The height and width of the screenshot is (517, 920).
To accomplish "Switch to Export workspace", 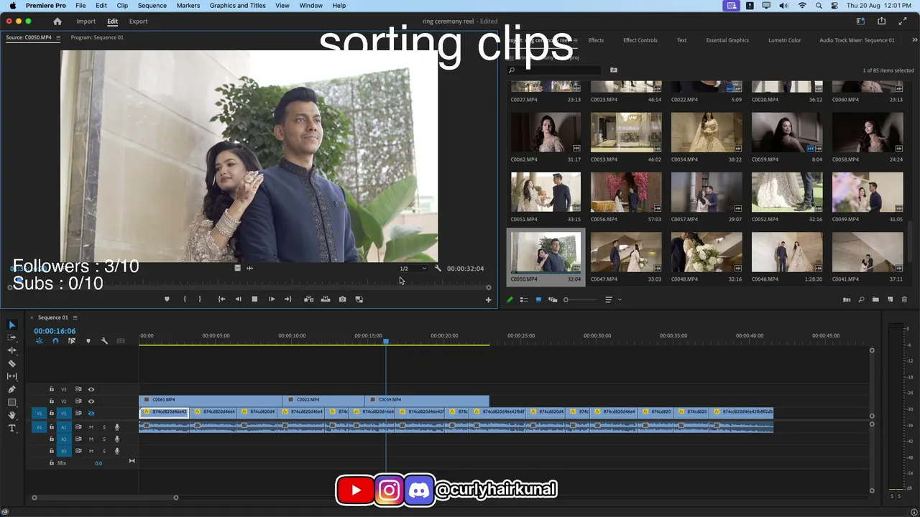I will [x=138, y=22].
